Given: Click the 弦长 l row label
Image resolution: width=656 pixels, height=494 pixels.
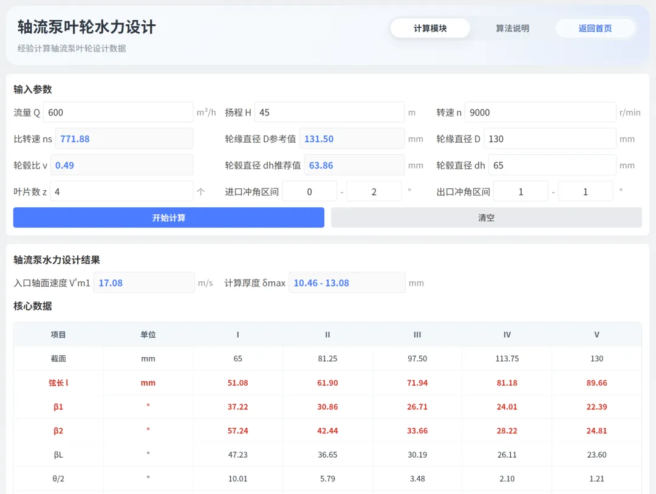Looking at the screenshot, I should pos(58,383).
